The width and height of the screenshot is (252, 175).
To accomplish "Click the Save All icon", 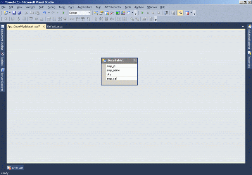I will (19, 13).
